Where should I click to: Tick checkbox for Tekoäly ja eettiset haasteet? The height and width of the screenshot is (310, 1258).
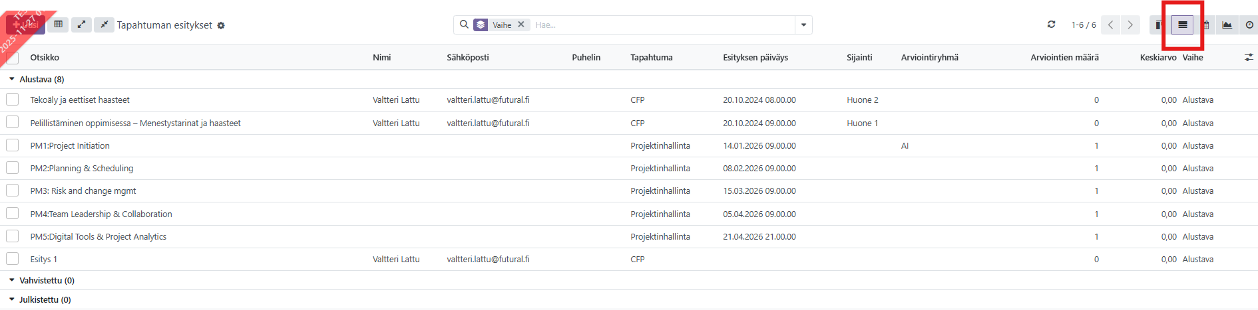13,100
